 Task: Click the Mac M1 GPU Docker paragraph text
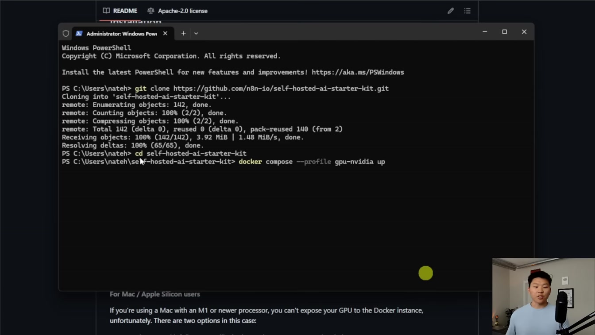point(267,316)
